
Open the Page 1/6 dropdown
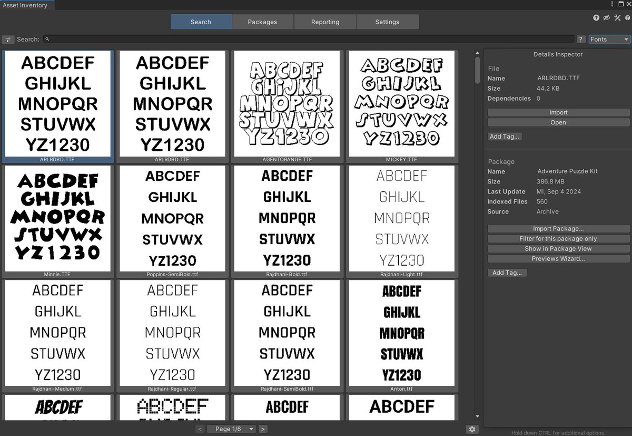pyautogui.click(x=231, y=429)
